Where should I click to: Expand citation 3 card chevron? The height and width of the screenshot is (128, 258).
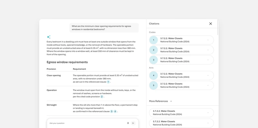(x=208, y=60)
